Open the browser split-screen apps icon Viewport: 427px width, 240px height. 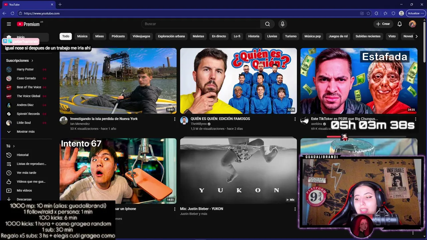[x=362, y=13]
